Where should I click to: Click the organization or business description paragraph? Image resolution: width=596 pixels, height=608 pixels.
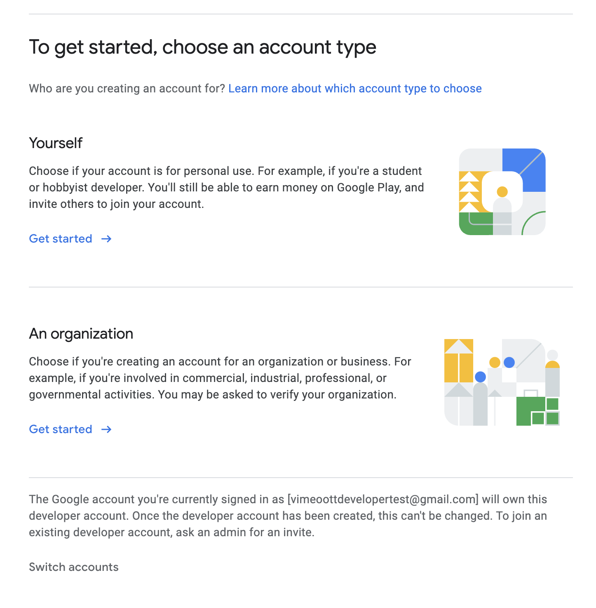pos(220,378)
